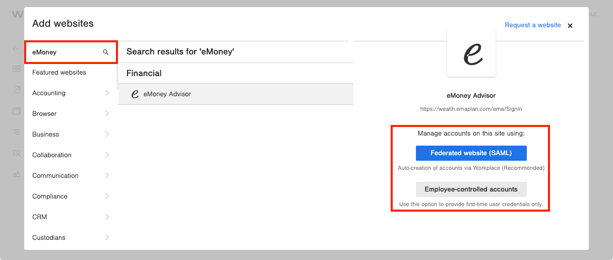
Task: Expand the Collaboration chevron arrow
Action: (107, 155)
